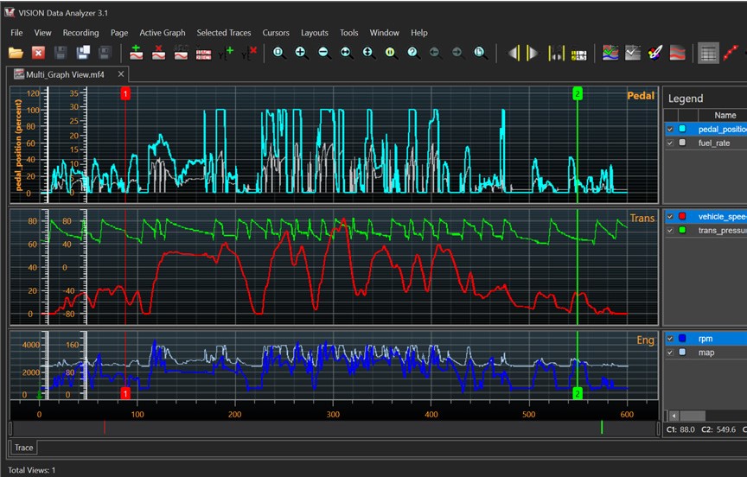Image resolution: width=747 pixels, height=477 pixels.
Task: Toggle the rpm trace checkbox
Action: [x=669, y=339]
